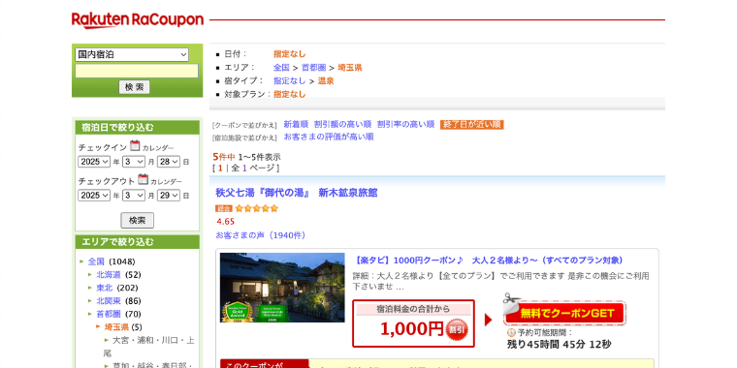Click 指定なし link in 宿タイプ row
This screenshot has width=737, height=368.
(x=290, y=80)
